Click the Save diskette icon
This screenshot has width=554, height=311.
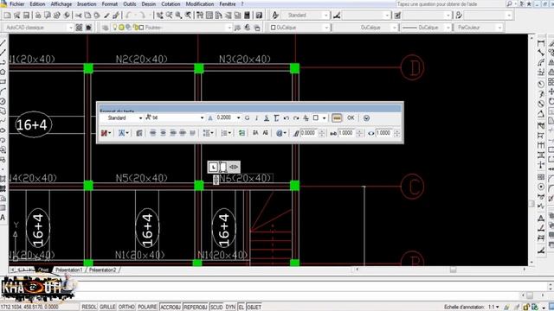click(x=26, y=16)
